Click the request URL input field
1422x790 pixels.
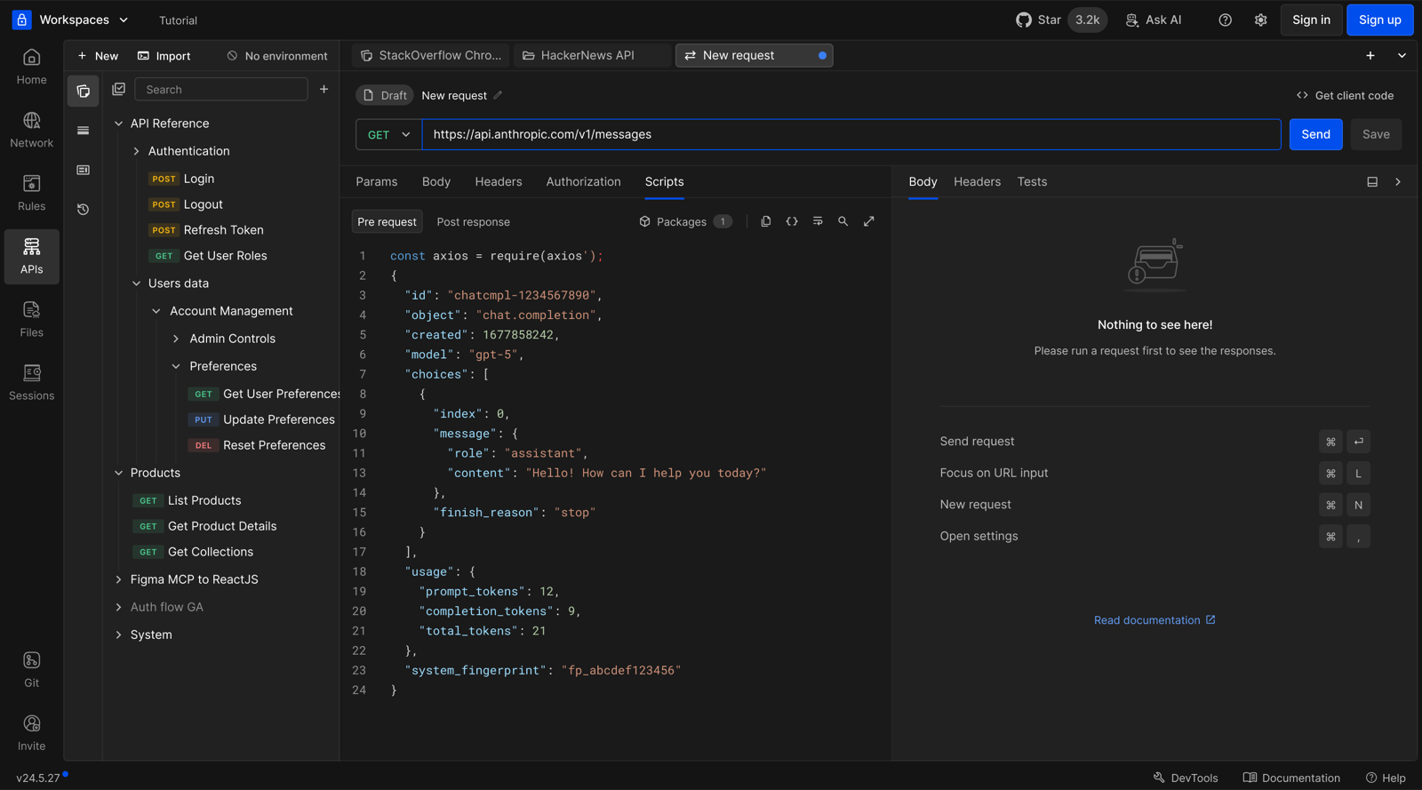coord(851,134)
